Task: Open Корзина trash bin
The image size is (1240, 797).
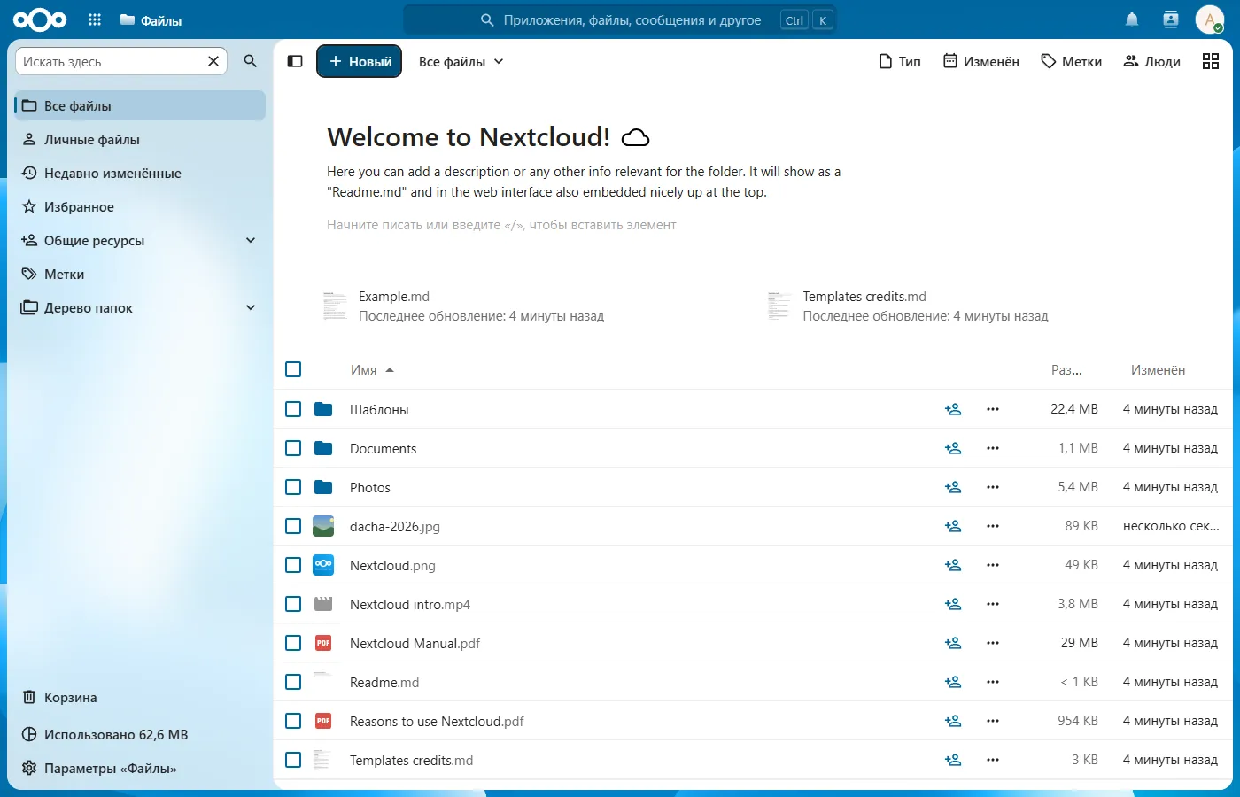Action: point(140,697)
